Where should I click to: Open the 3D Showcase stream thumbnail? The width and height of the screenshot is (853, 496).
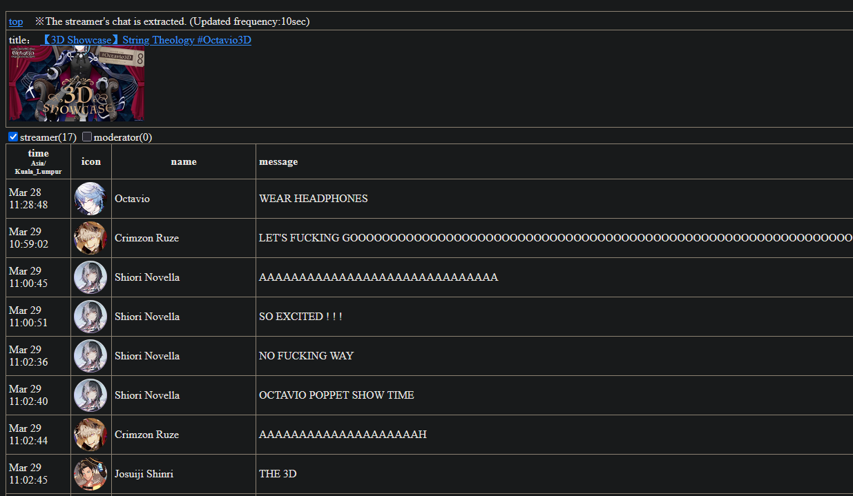coord(77,83)
